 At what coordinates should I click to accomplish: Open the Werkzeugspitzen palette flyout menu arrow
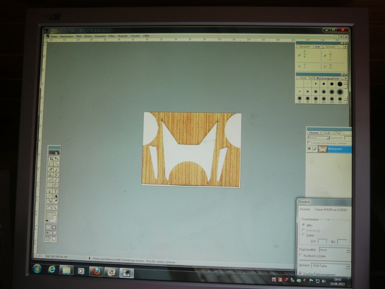346,78
